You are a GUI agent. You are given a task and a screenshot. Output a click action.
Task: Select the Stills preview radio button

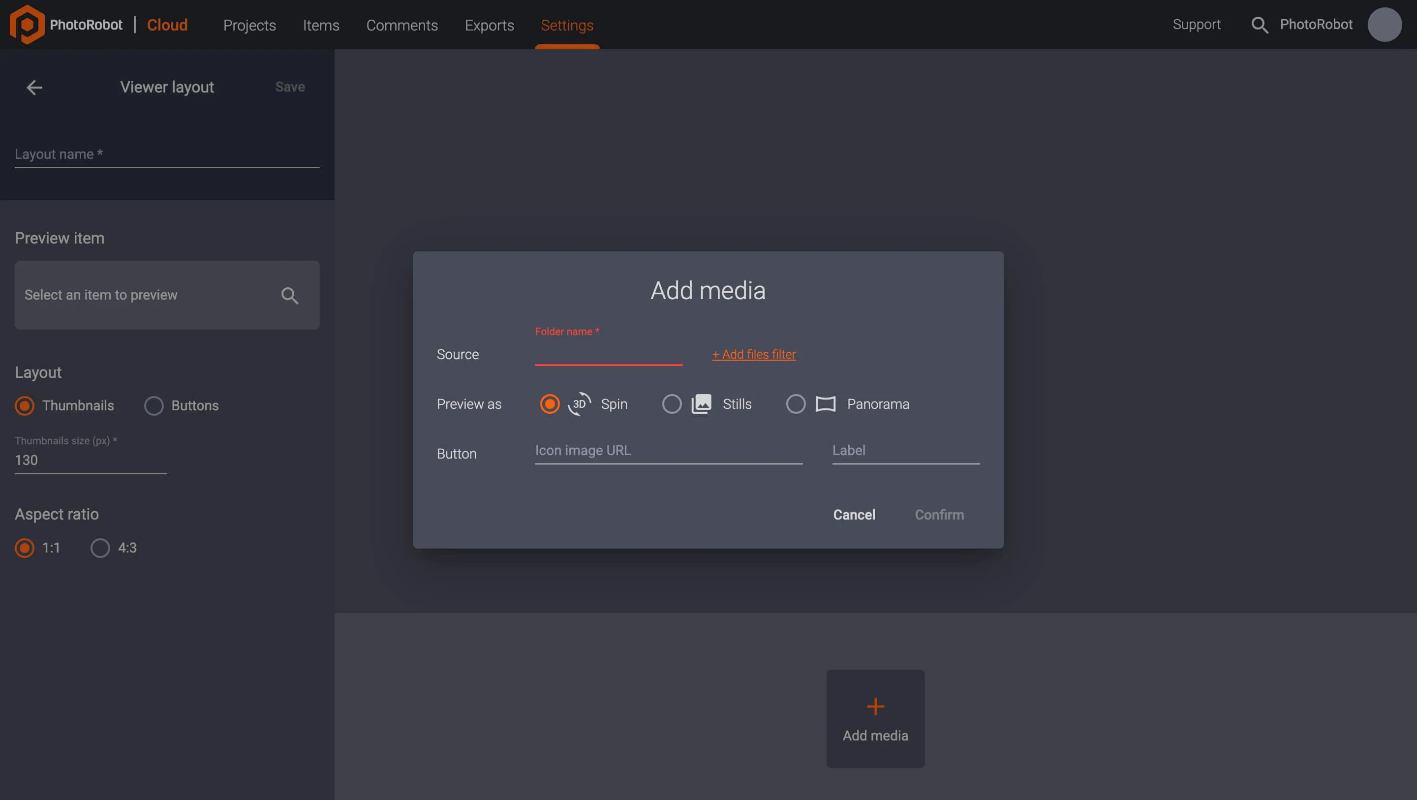pos(671,404)
